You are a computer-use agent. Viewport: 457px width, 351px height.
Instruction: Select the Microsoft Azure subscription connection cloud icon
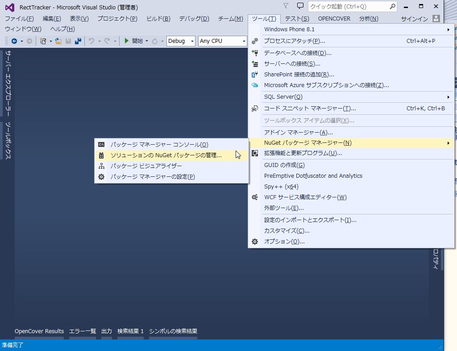[254, 85]
